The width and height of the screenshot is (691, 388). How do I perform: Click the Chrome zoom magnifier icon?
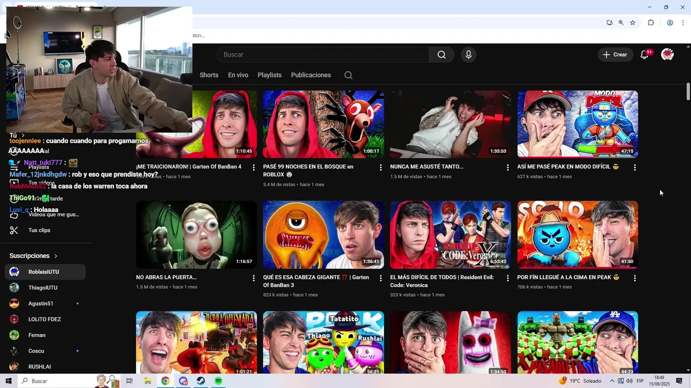621,23
